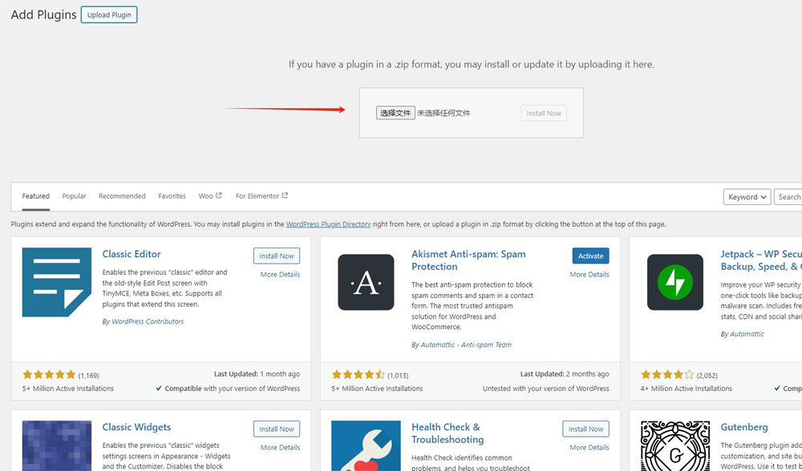The image size is (802, 471).
Task: Click the Jetpack plugin icon
Action: [x=675, y=282]
